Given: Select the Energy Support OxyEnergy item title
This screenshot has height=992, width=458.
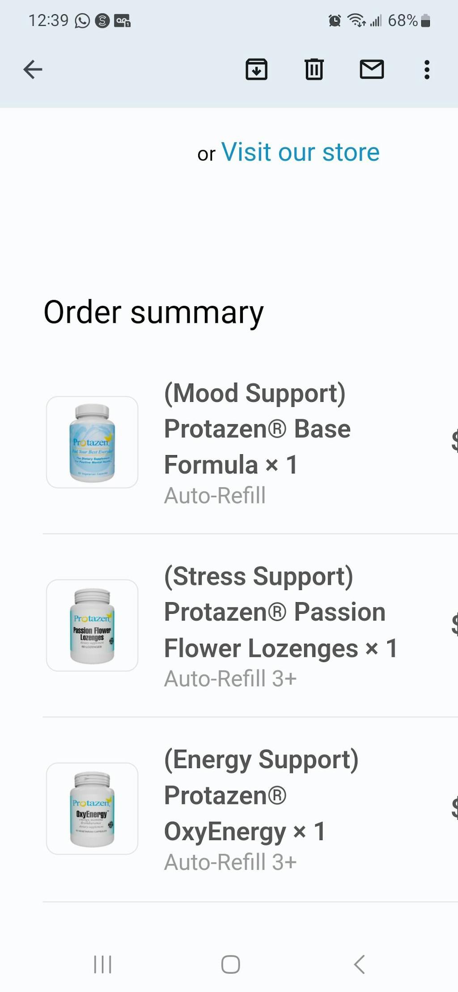Looking at the screenshot, I should pyautogui.click(x=261, y=795).
